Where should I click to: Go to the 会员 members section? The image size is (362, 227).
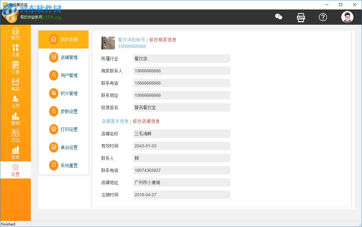coord(15,101)
